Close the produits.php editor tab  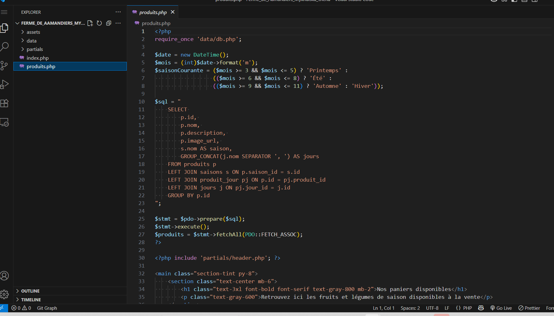coord(173,12)
